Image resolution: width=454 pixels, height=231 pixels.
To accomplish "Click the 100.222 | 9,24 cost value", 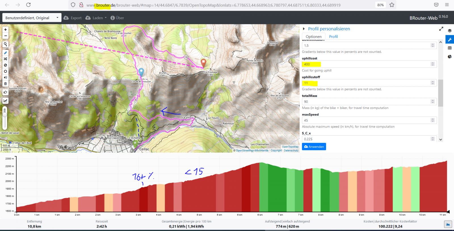I will point(390,226).
